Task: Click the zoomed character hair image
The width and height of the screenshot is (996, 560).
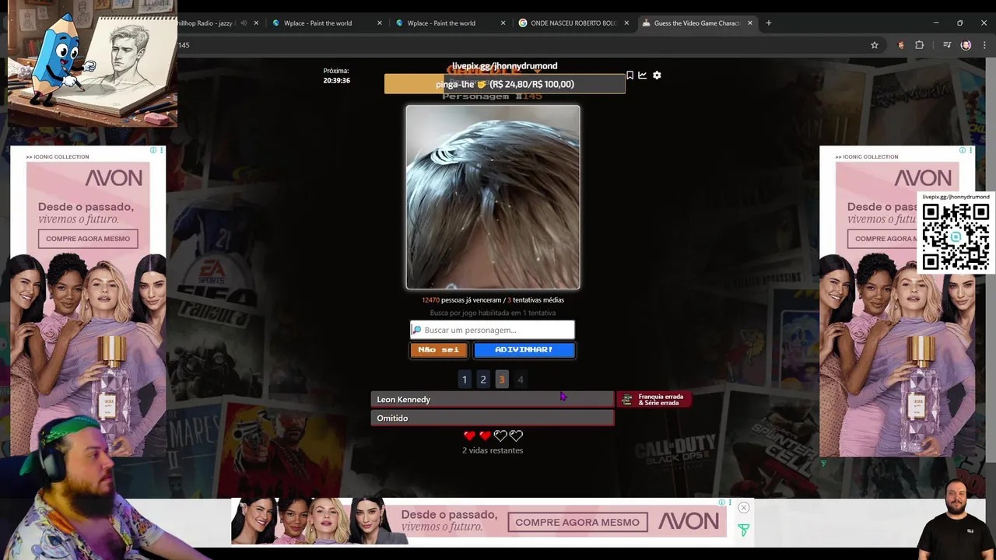Action: (493, 198)
